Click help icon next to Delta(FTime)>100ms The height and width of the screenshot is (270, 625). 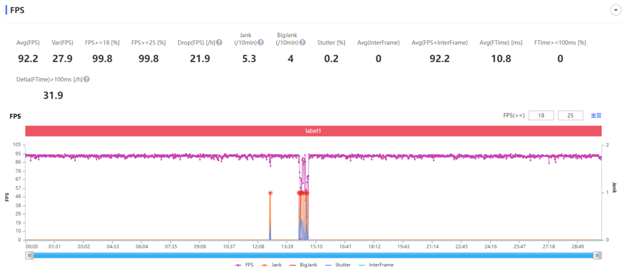pos(86,79)
